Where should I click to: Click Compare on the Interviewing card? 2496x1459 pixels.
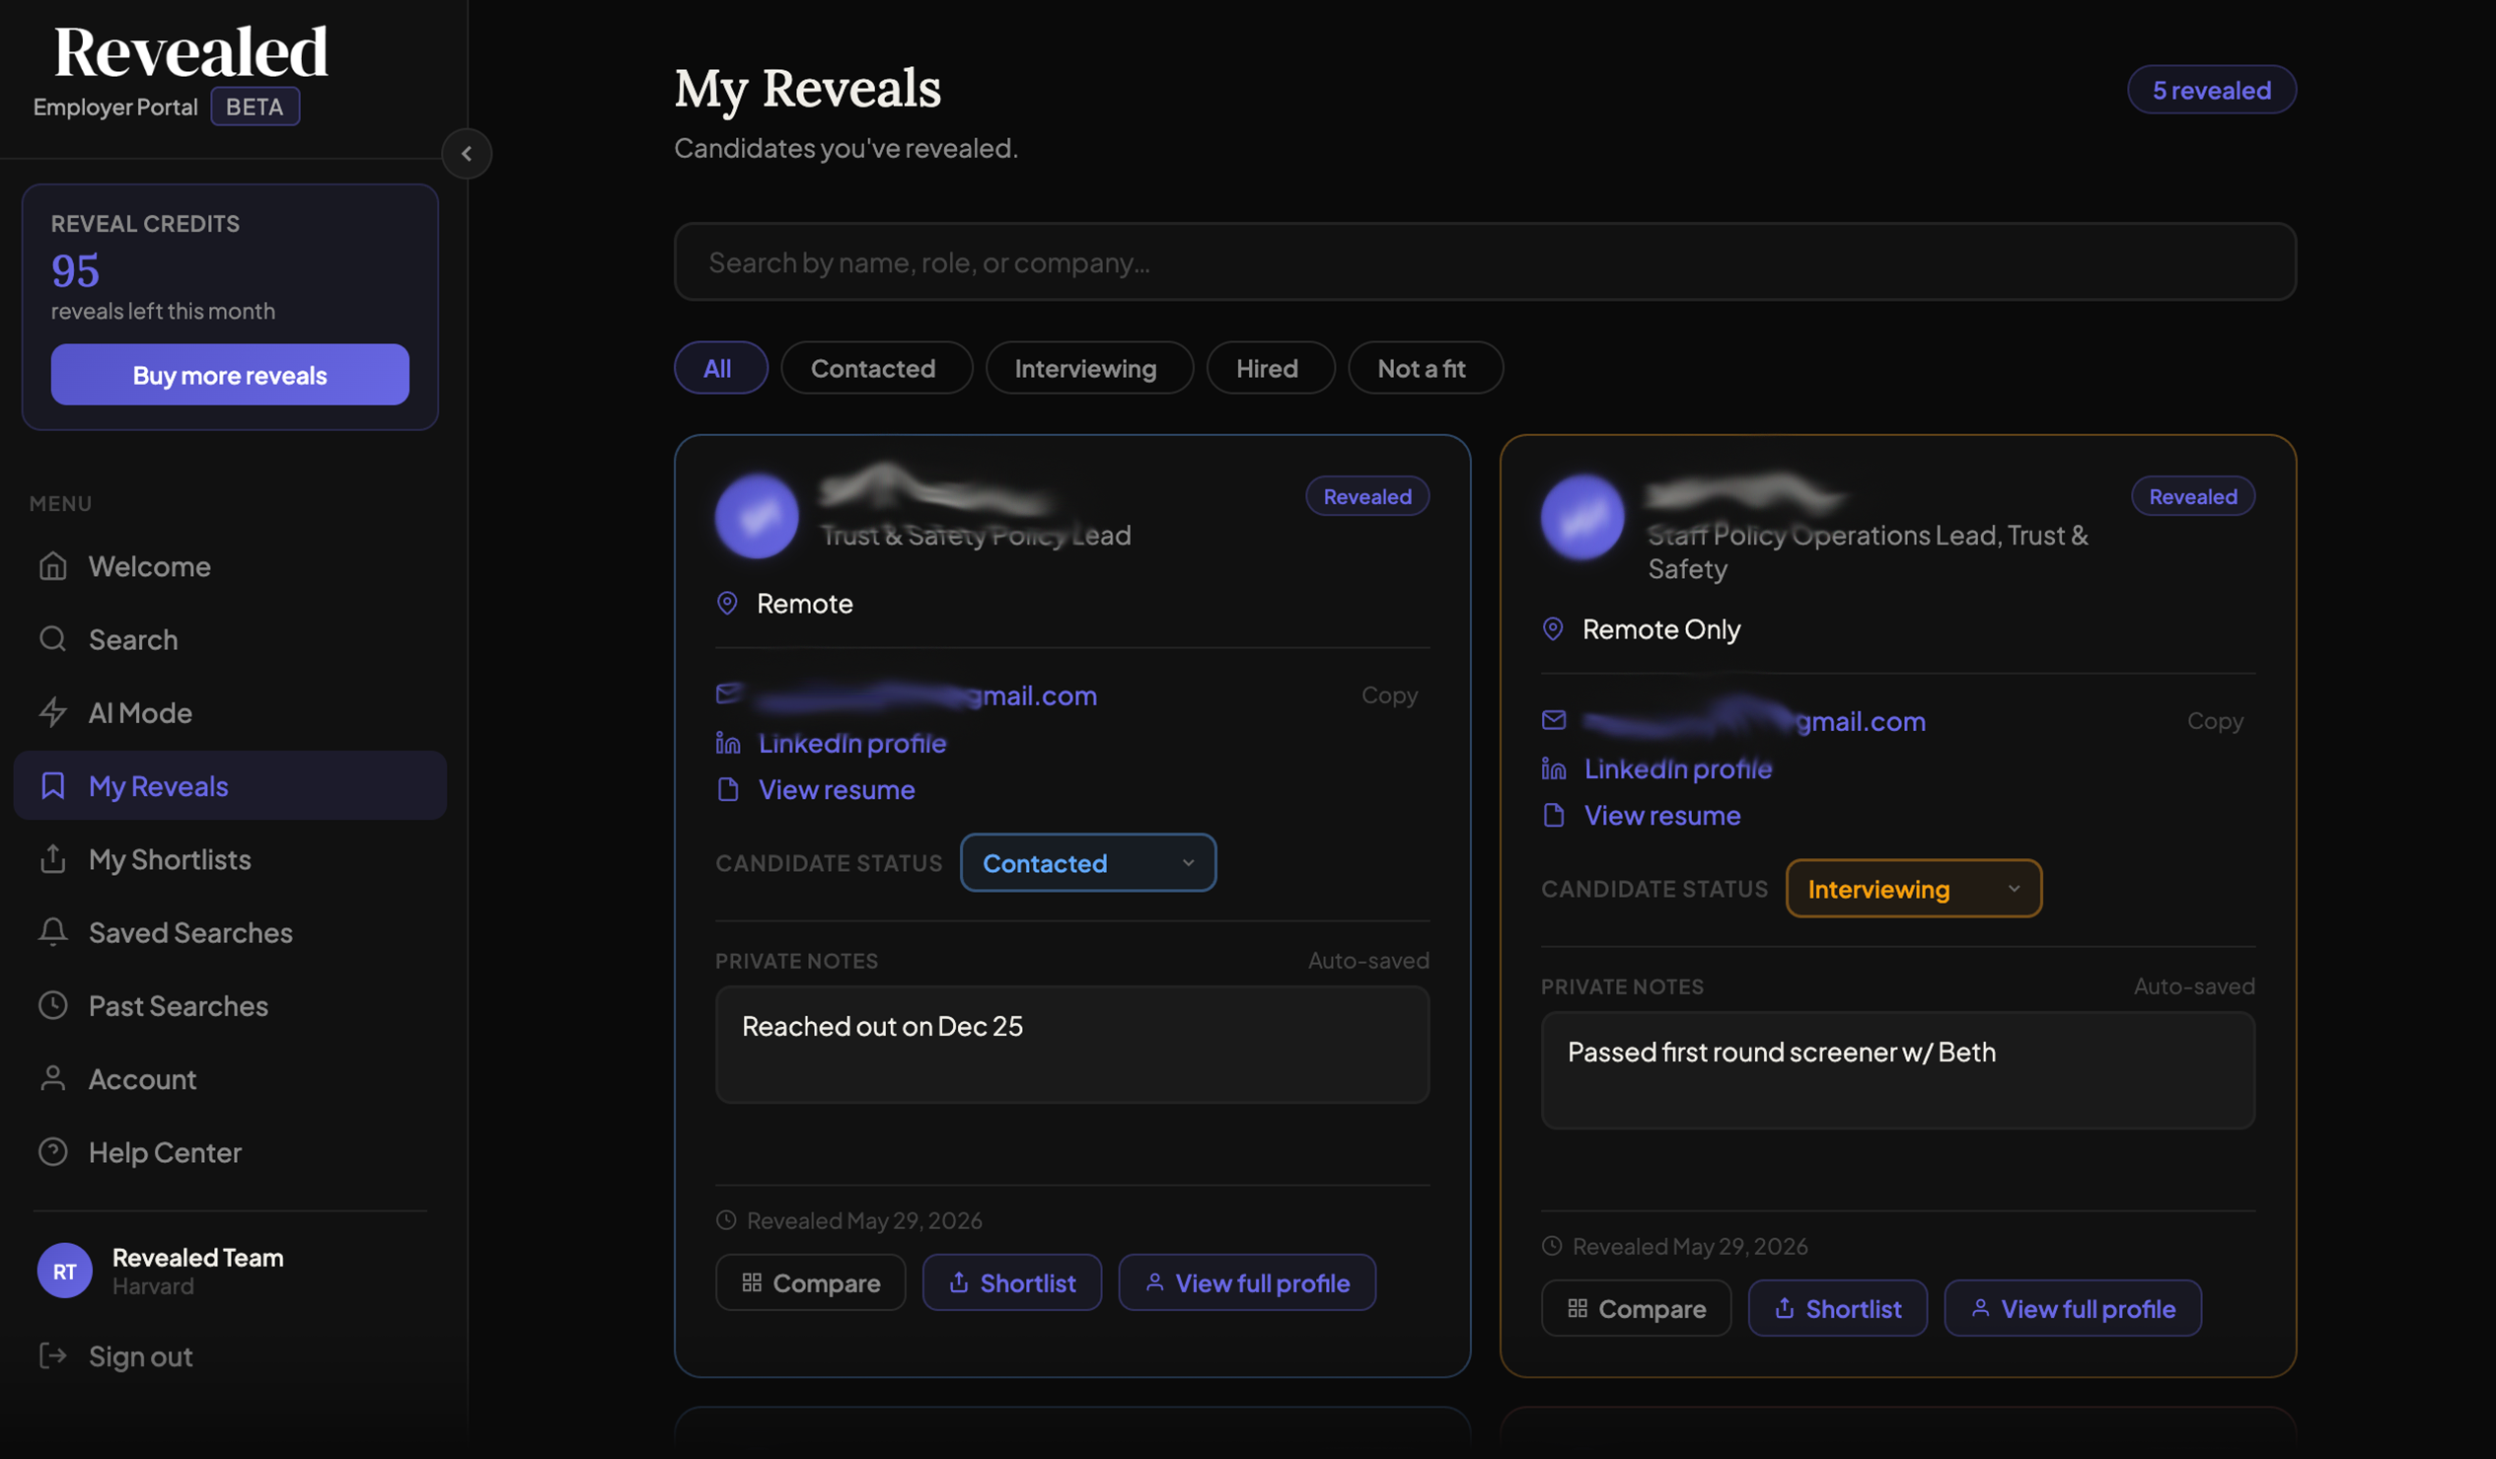tap(1637, 1308)
